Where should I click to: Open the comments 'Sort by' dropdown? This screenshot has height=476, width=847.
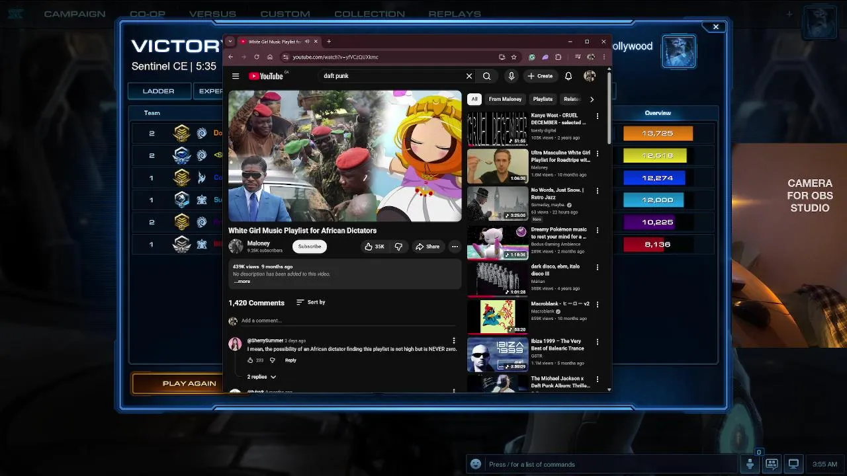point(311,302)
